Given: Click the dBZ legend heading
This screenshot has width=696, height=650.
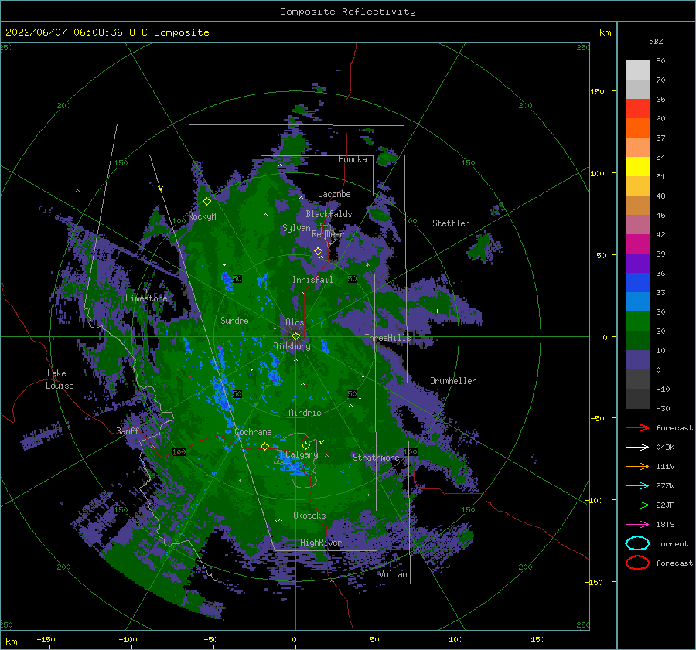Looking at the screenshot, I should tap(656, 41).
